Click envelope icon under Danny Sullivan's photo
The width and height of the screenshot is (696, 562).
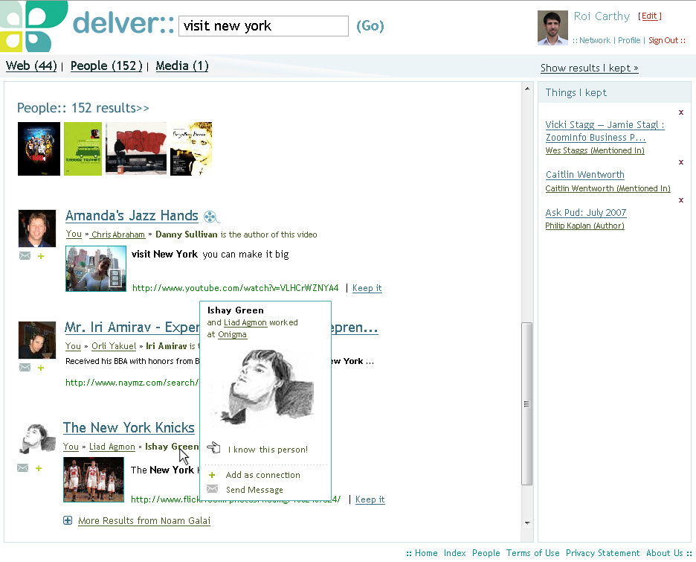pos(25,256)
